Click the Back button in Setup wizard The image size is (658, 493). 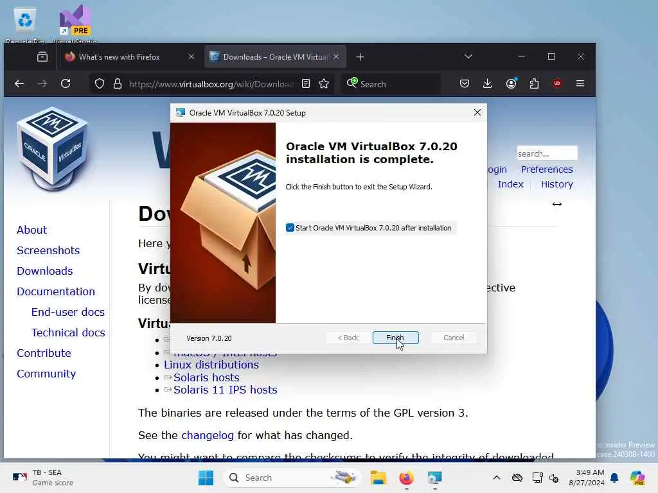pyautogui.click(x=348, y=338)
